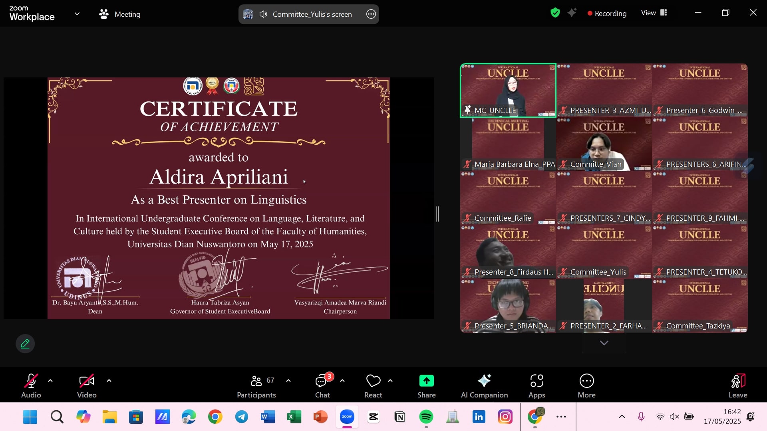Screen dimensions: 767x431
Task: Expand chat options arrow
Action: [342, 381]
